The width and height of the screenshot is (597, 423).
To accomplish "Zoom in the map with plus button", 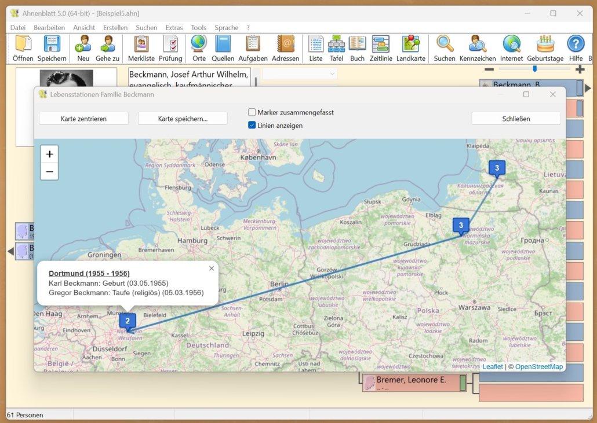I will (49, 154).
